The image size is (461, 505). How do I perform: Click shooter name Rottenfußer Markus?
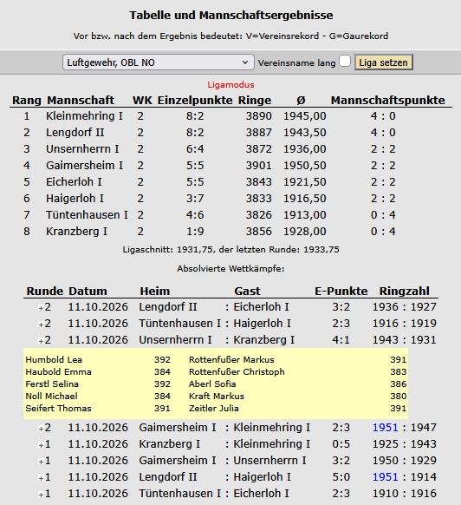point(231,359)
